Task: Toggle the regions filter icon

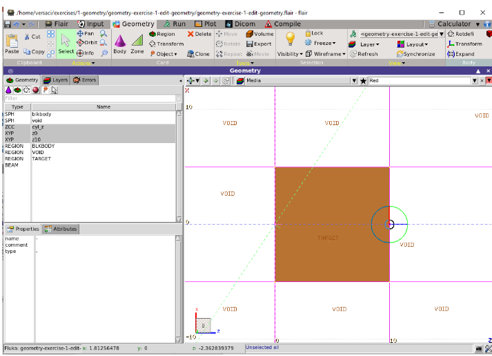Action: coord(17,90)
